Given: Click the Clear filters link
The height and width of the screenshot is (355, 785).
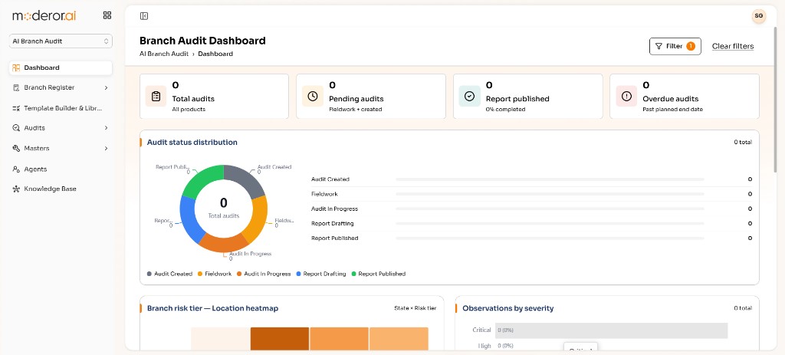Looking at the screenshot, I should click(x=733, y=46).
